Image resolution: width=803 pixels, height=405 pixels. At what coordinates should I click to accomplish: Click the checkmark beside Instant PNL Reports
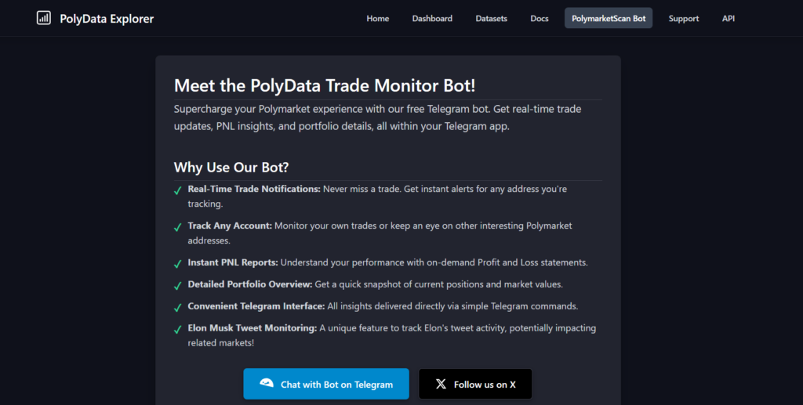(178, 264)
